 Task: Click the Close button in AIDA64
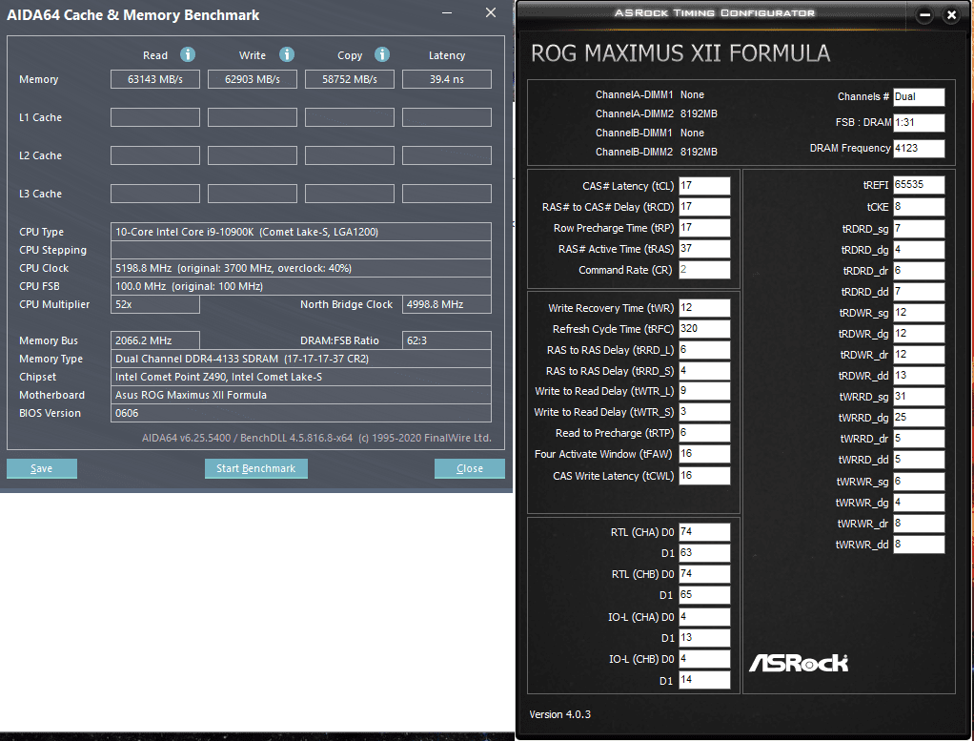(x=470, y=468)
